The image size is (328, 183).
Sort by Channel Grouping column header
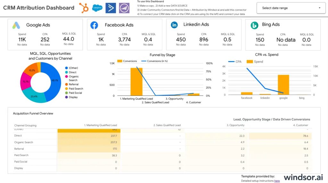click(25, 125)
